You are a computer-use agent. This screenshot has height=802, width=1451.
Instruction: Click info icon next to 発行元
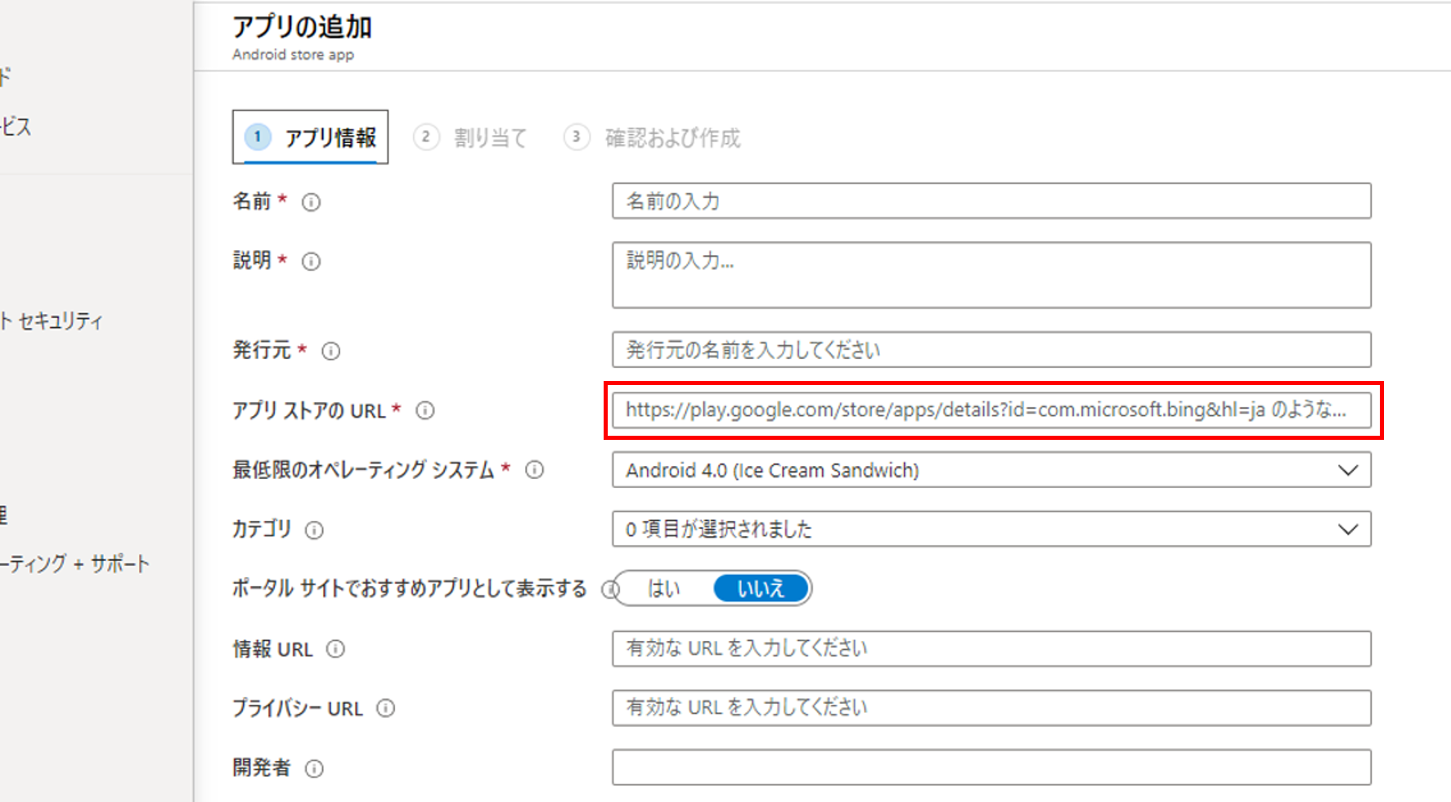pyautogui.click(x=330, y=352)
